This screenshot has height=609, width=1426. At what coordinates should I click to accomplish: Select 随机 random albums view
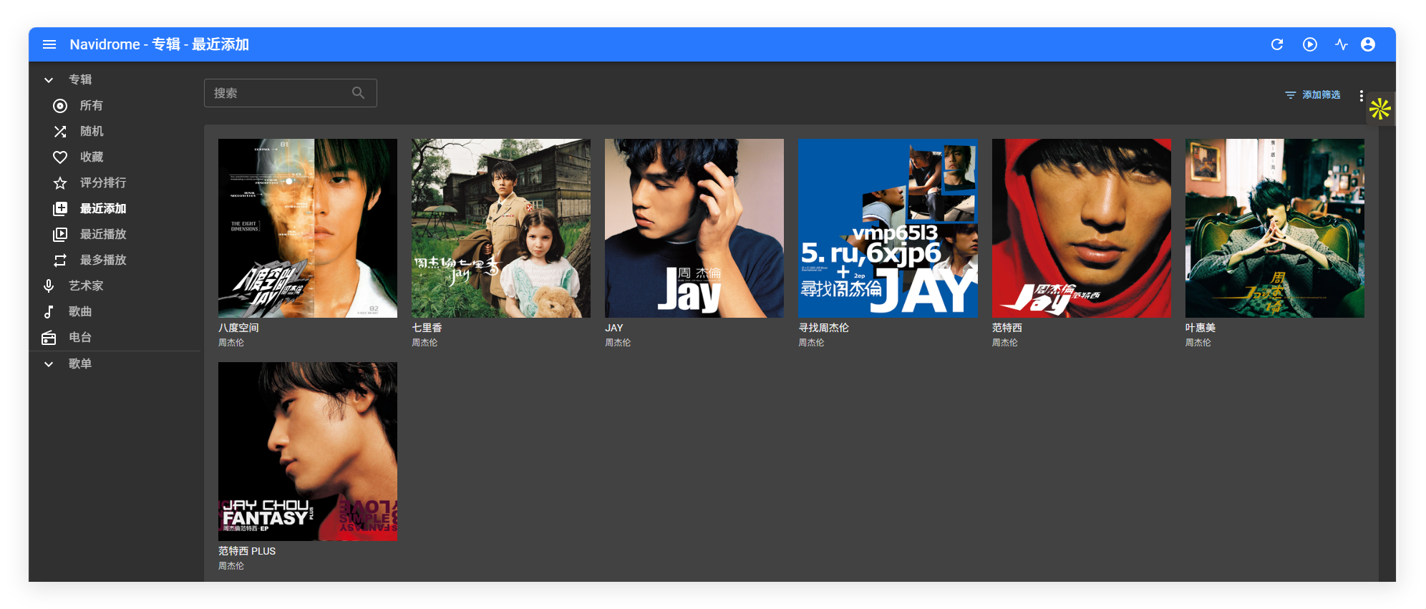(x=91, y=131)
